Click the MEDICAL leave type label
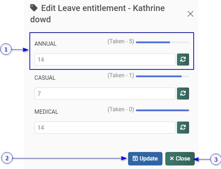 [x=46, y=112]
